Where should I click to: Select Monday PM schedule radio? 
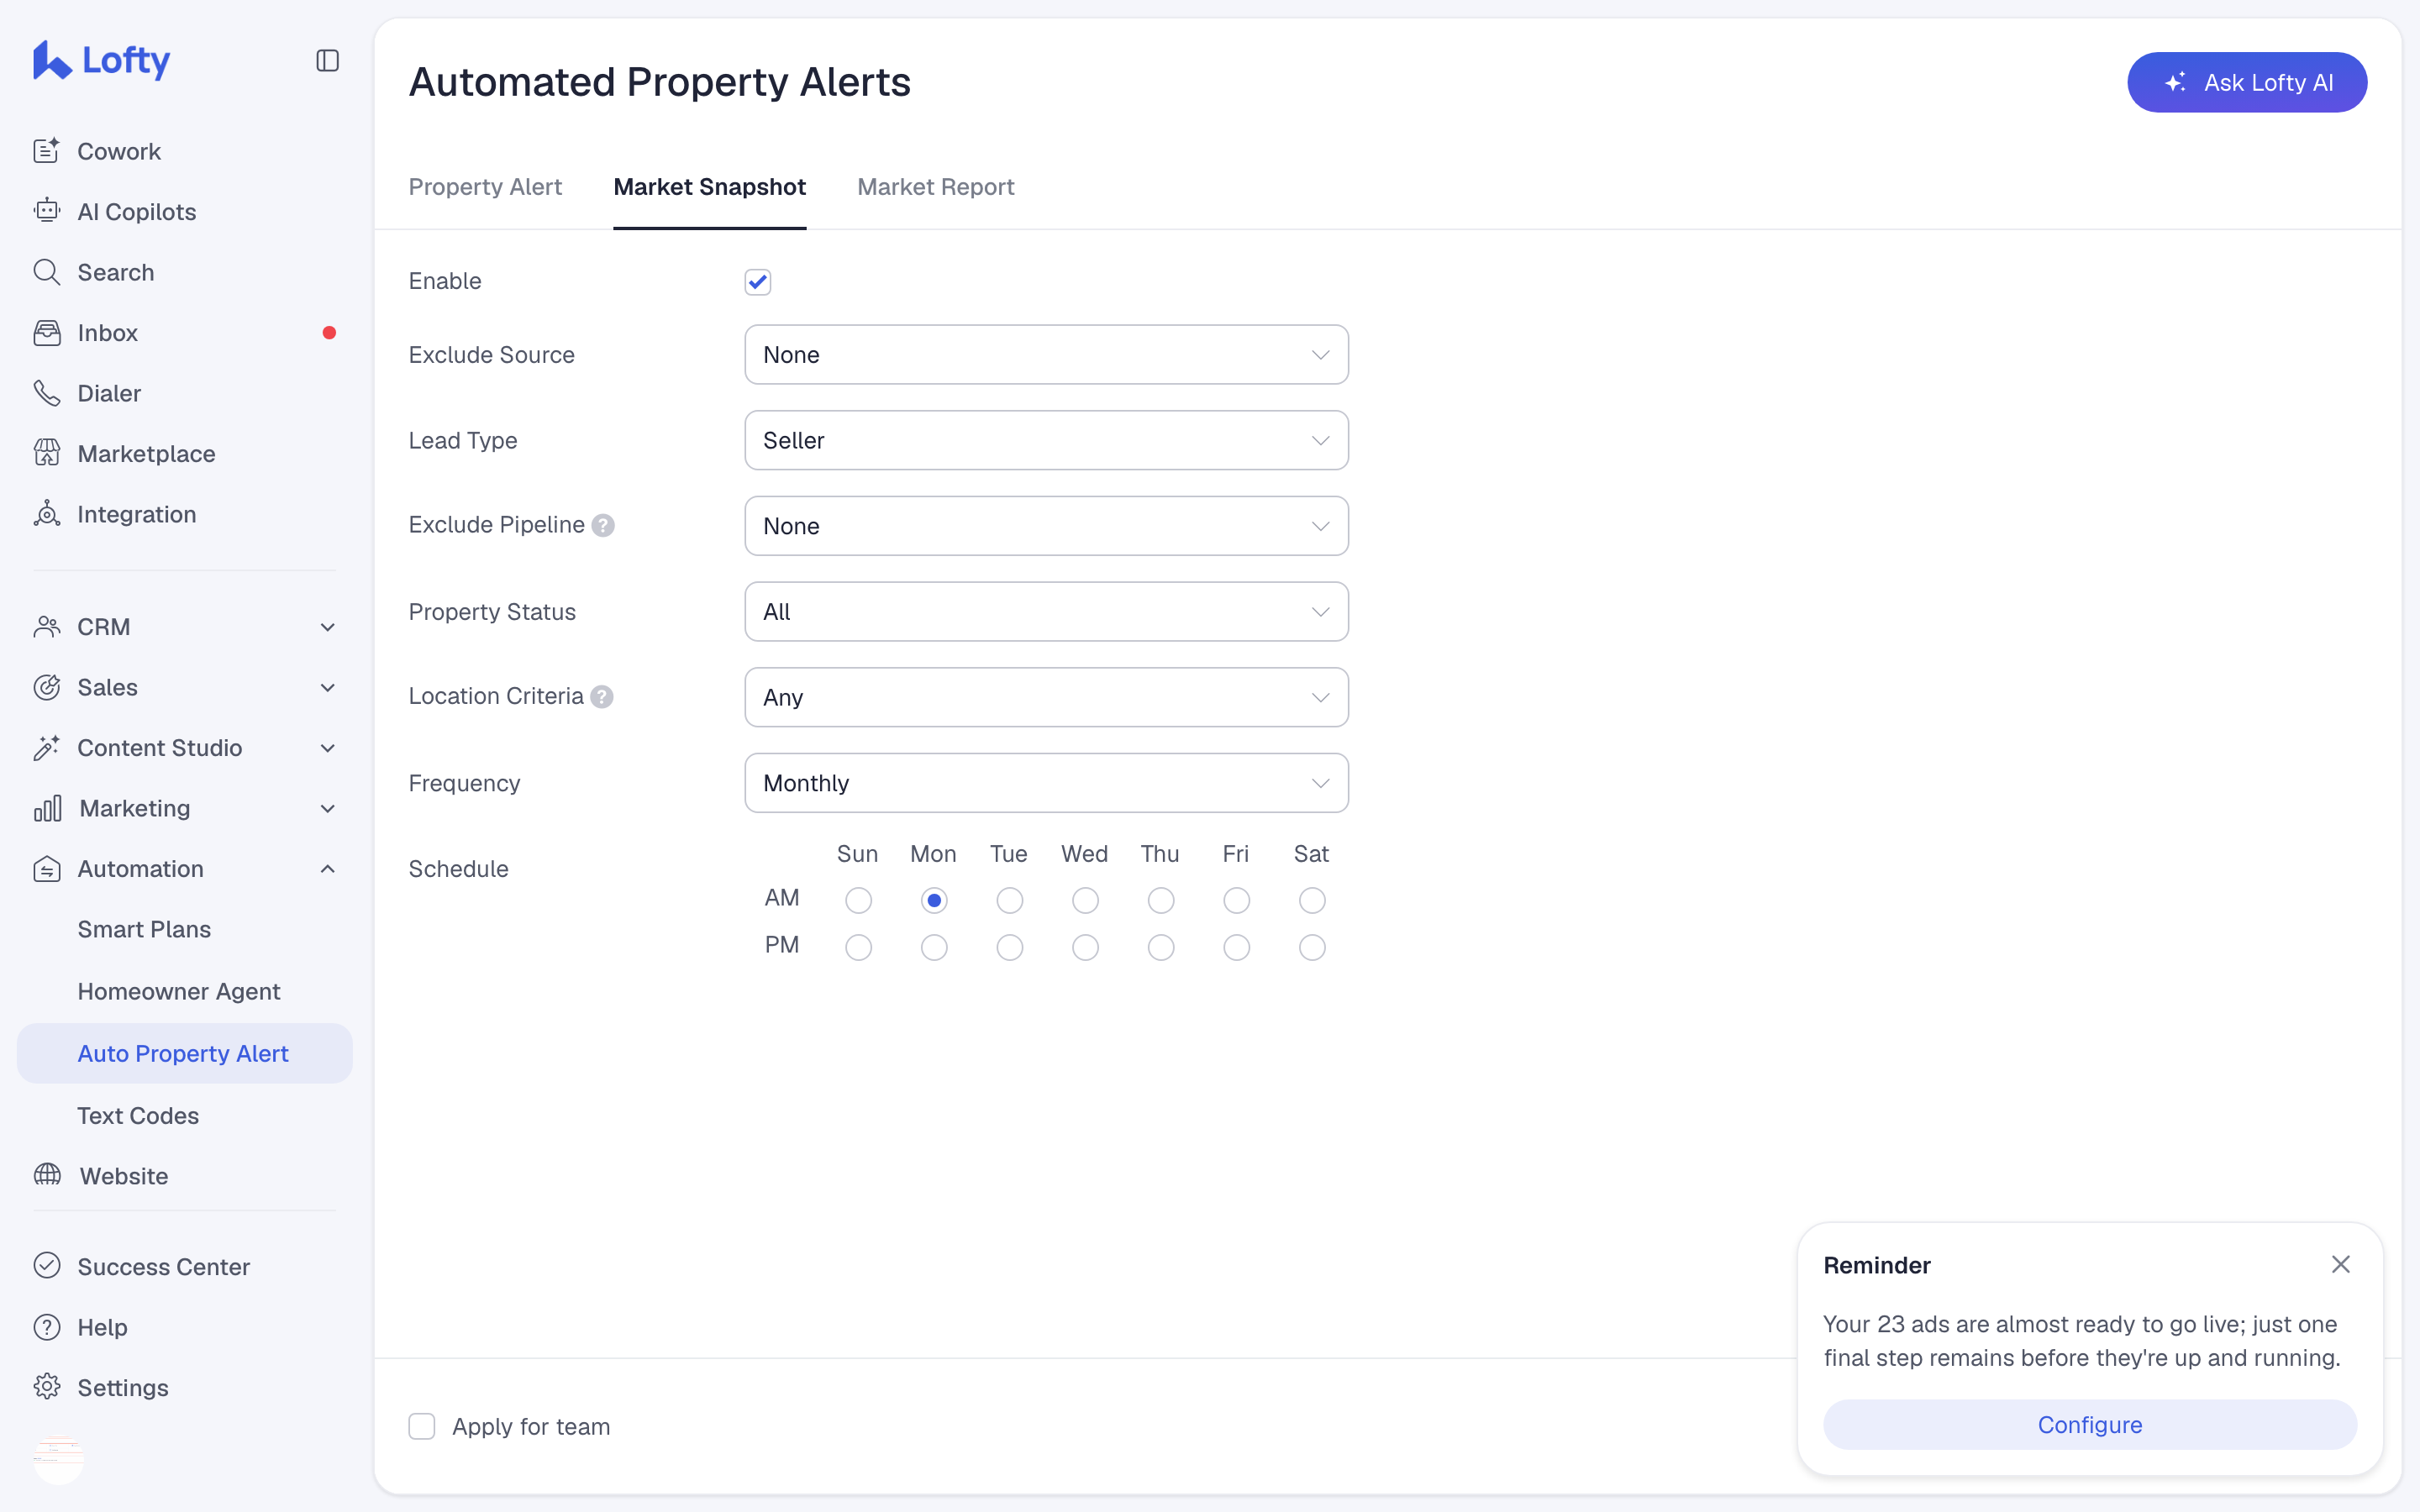point(934,947)
